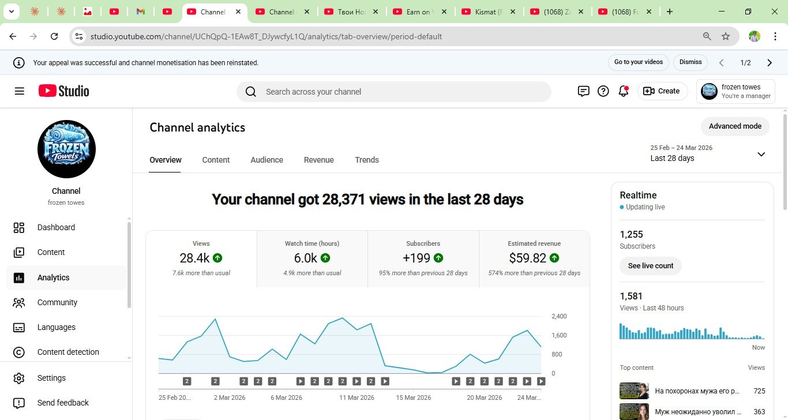Click the YouTube Studio logo
This screenshot has height=420, width=788.
click(x=64, y=91)
